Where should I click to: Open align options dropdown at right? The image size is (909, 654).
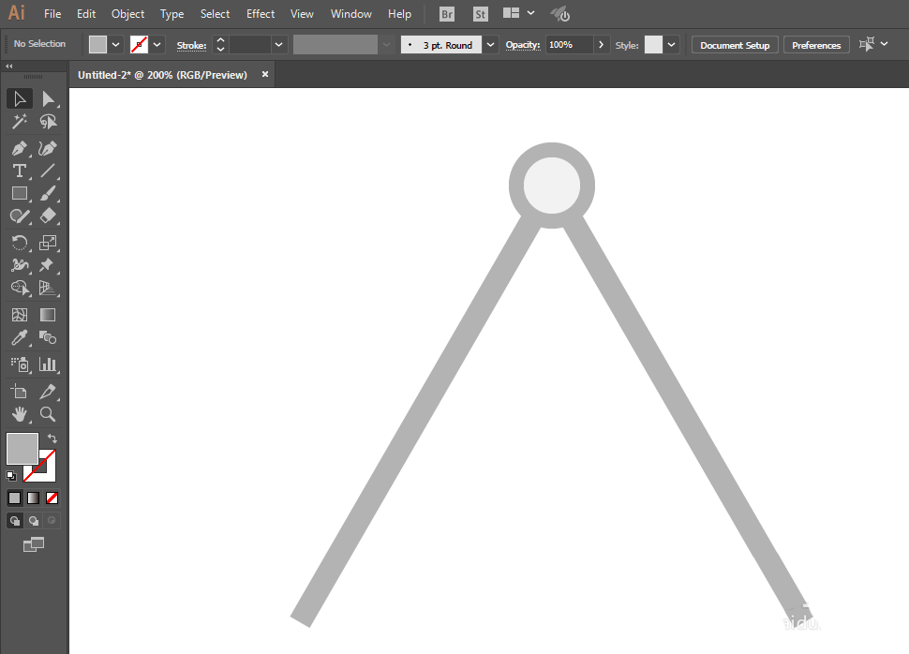click(884, 44)
